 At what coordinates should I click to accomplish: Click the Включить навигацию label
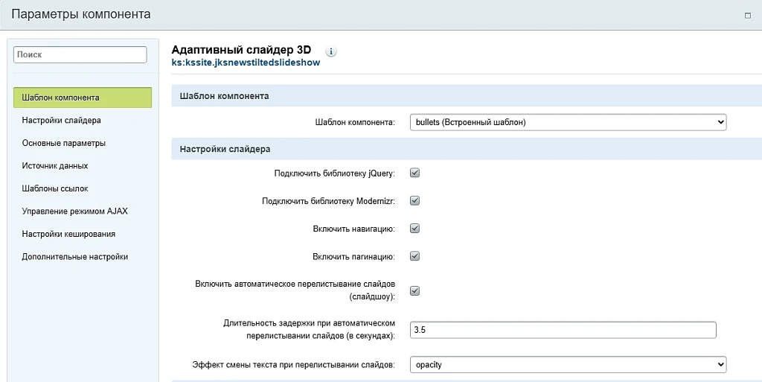tap(353, 229)
